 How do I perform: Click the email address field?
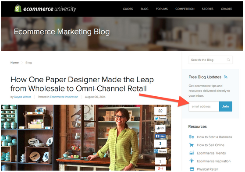click(x=204, y=106)
